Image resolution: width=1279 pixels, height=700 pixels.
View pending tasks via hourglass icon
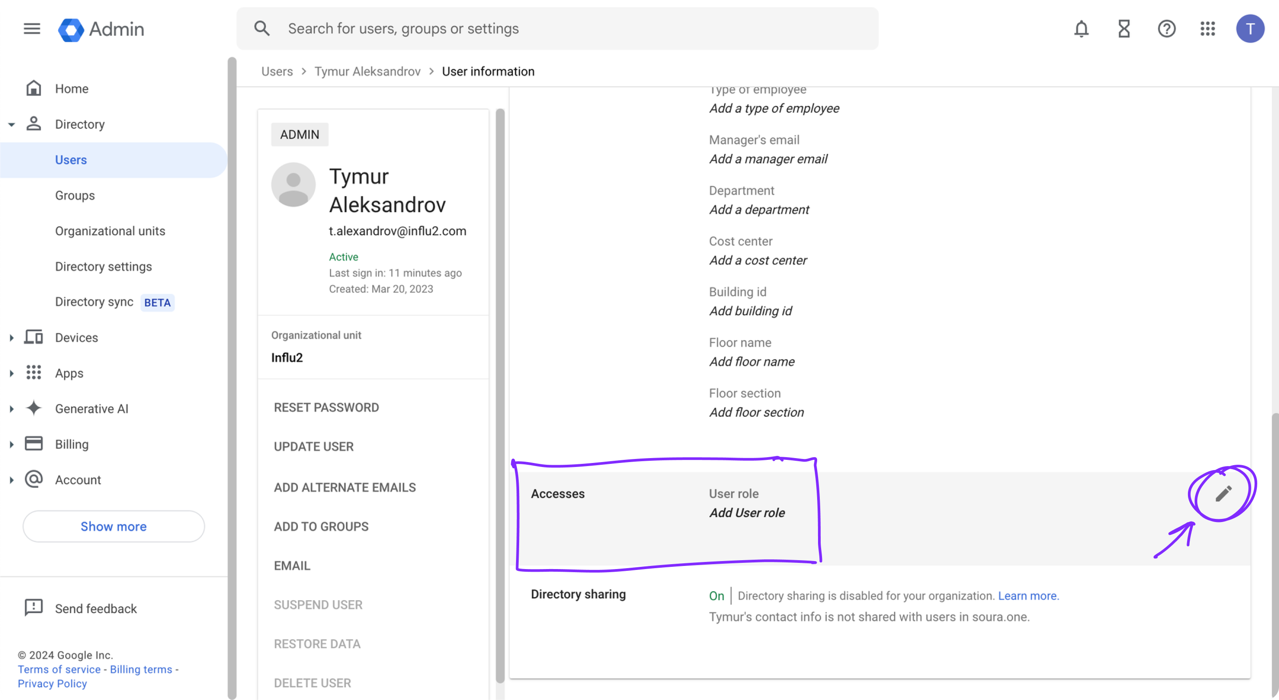[1124, 29]
